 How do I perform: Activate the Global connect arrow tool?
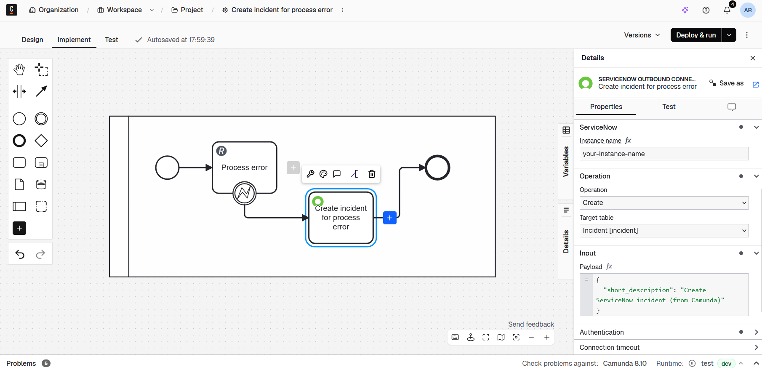[x=41, y=91]
